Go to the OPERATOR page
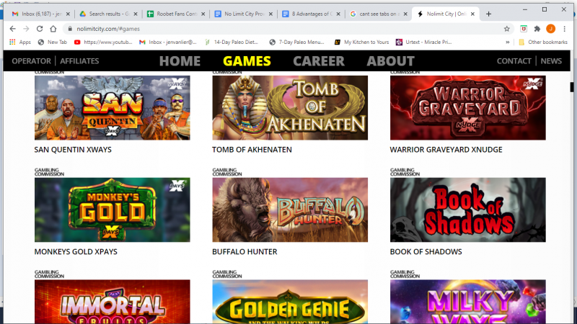577x324 pixels. [31, 61]
